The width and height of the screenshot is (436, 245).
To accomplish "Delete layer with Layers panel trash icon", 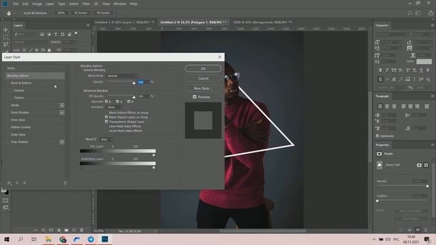I will (x=82, y=230).
